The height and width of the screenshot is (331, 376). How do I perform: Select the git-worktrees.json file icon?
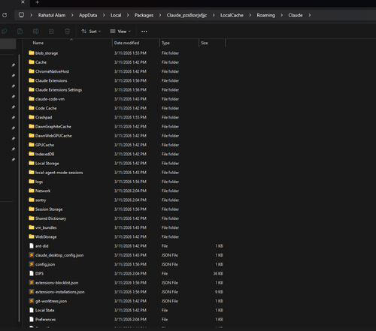(32, 301)
